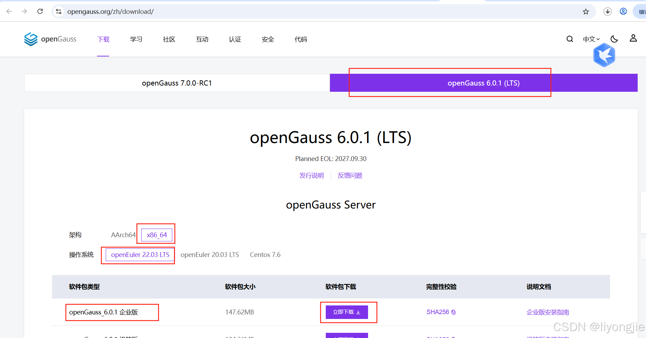Viewport: 646px width, 338px height.
Task: Open the 反馈问题 link
Action: (x=350, y=176)
